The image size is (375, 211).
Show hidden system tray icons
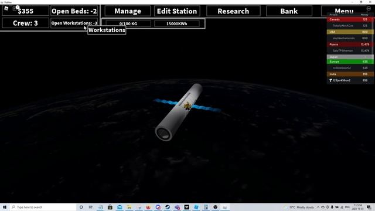coord(318,207)
